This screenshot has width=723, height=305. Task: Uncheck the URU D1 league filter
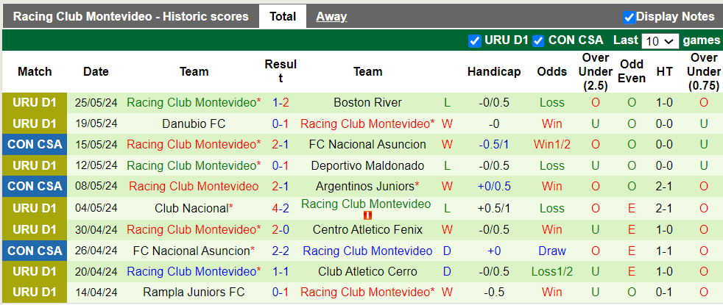(474, 40)
